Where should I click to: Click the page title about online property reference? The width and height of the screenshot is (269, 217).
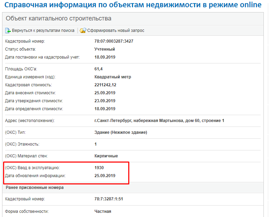tap(133, 5)
